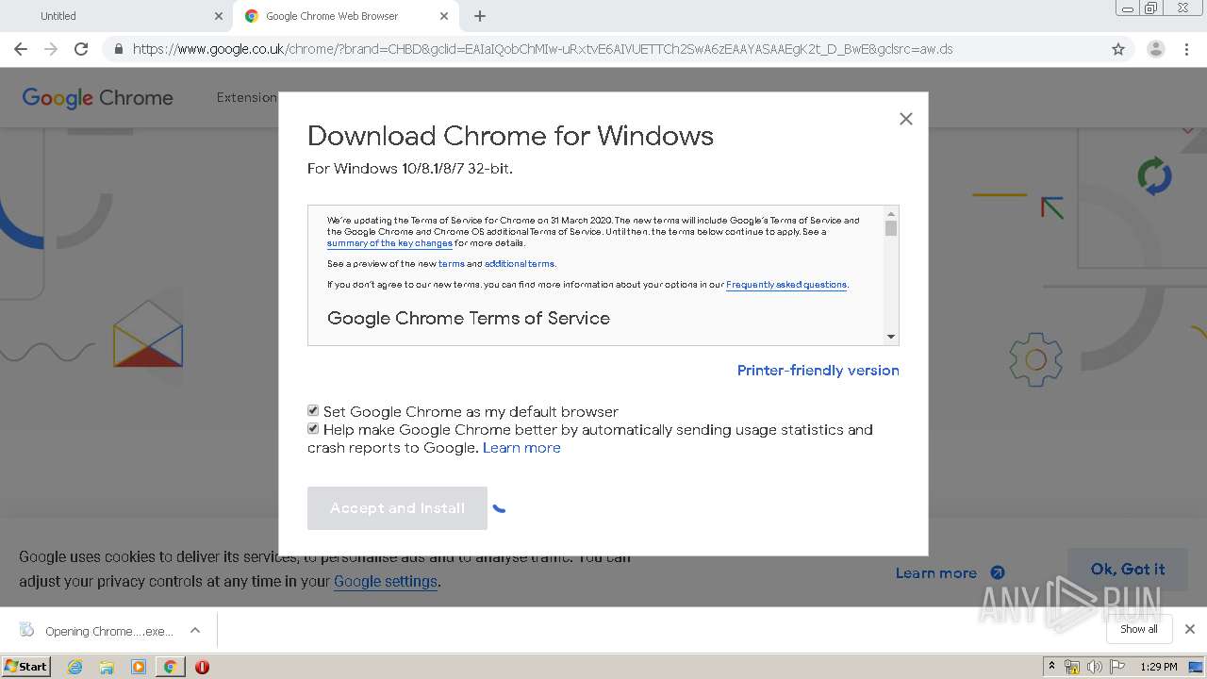The image size is (1207, 679).
Task: Bookmark this page with the star icon
Action: click(x=1118, y=49)
